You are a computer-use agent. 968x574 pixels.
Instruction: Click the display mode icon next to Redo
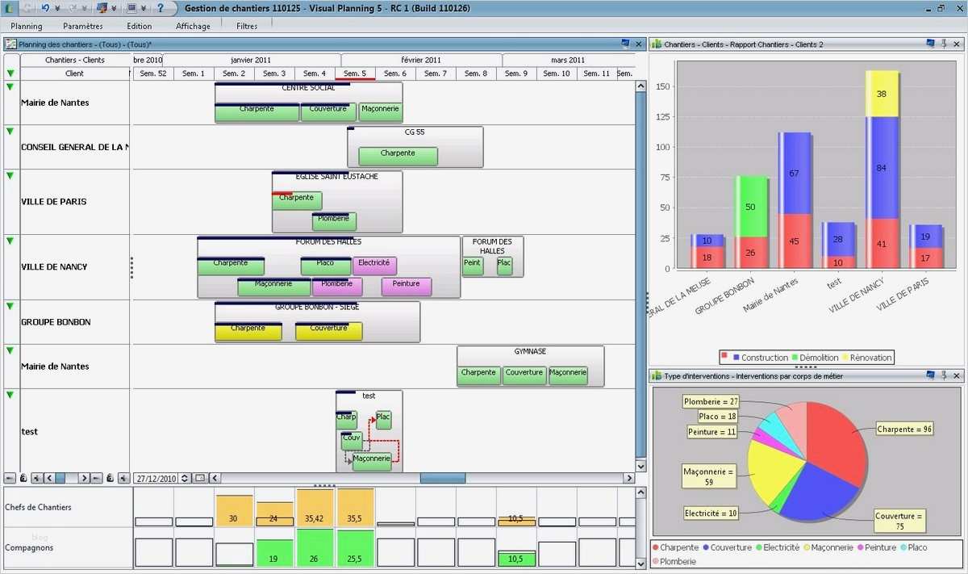pyautogui.click(x=103, y=7)
